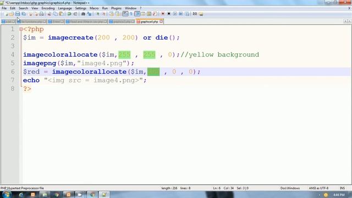This screenshot has height=198, width=352.
Task: Click the Synchronize Horizontal Scrolling icon
Action: tap(117, 14)
